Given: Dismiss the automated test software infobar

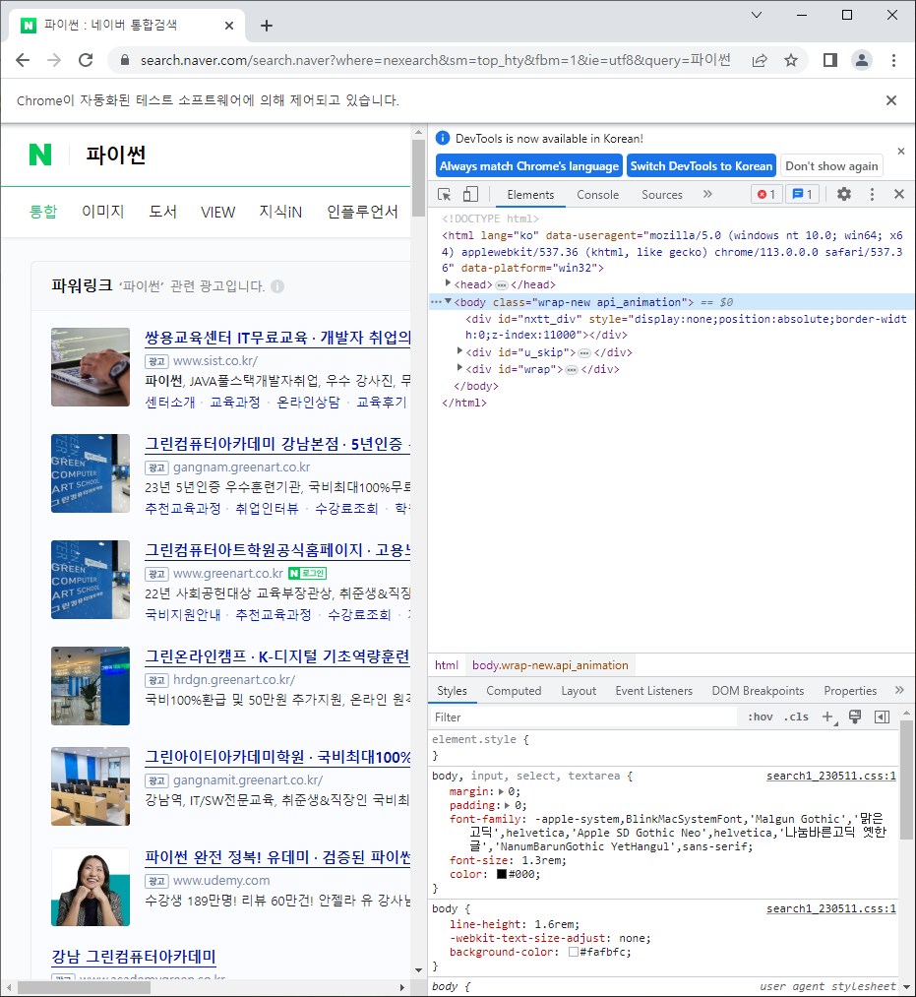Looking at the screenshot, I should click(x=891, y=100).
